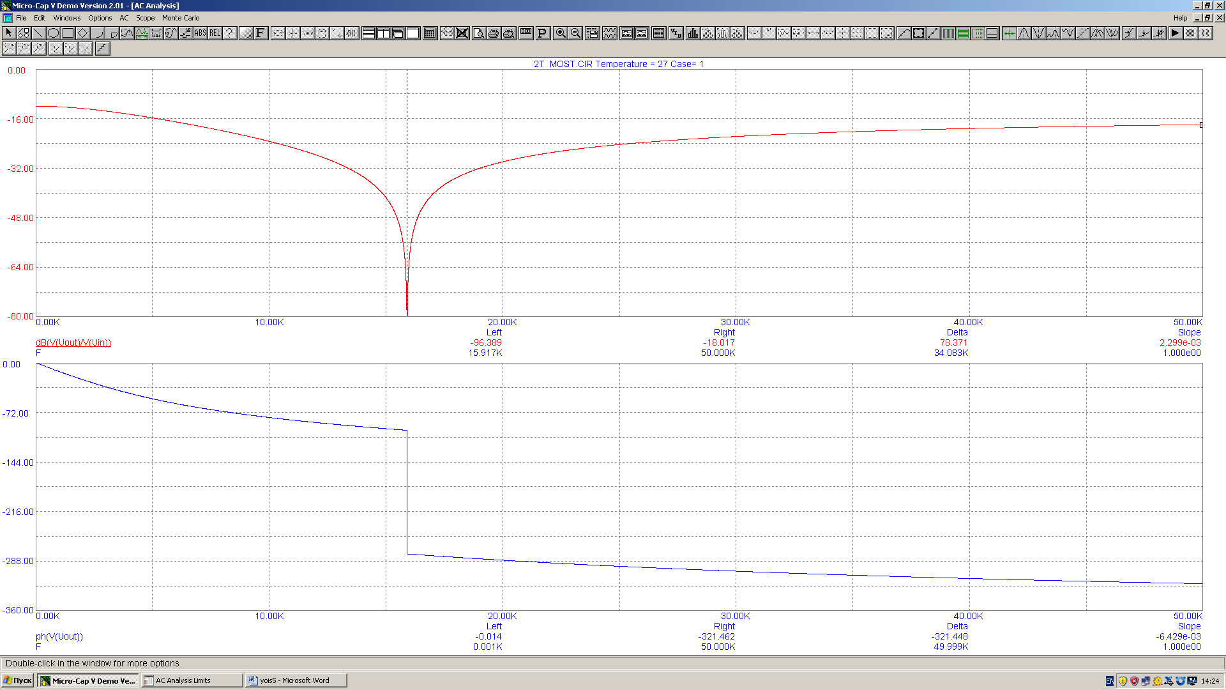
Task: Click the staircase step icon in second toolbar row
Action: 102,49
